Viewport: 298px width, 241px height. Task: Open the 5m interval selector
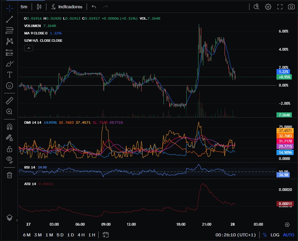pyautogui.click(x=24, y=7)
